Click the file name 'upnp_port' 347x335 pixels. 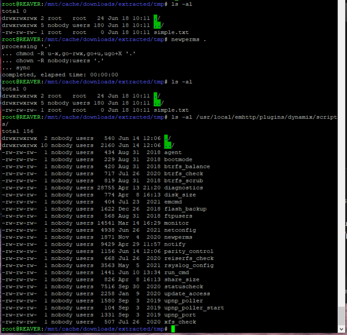click(x=180, y=315)
